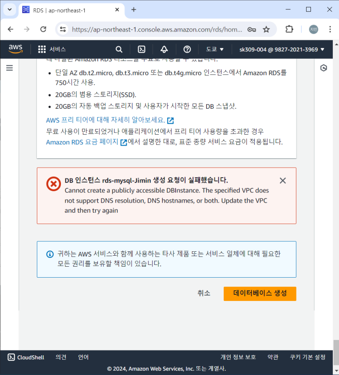Open the 도쿄 region dropdown
Screen dimensions: 339x375
[215, 49]
